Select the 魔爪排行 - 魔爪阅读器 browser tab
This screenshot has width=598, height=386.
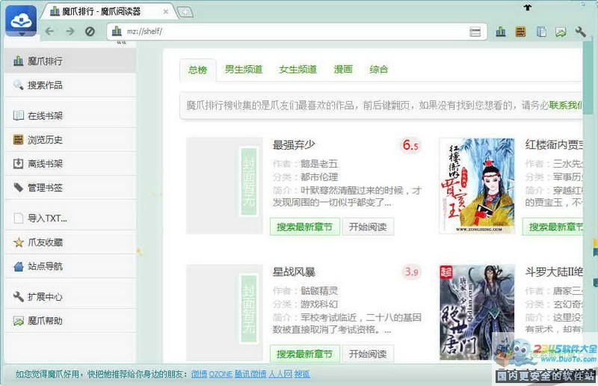[108, 11]
